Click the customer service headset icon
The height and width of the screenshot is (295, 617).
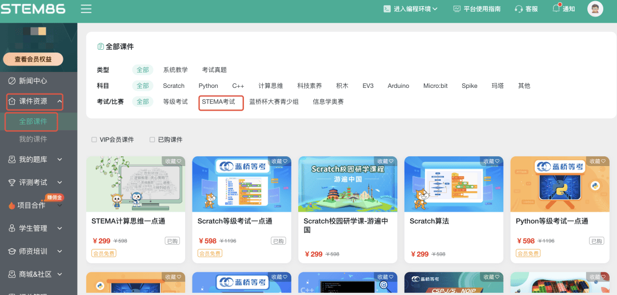pyautogui.click(x=519, y=9)
